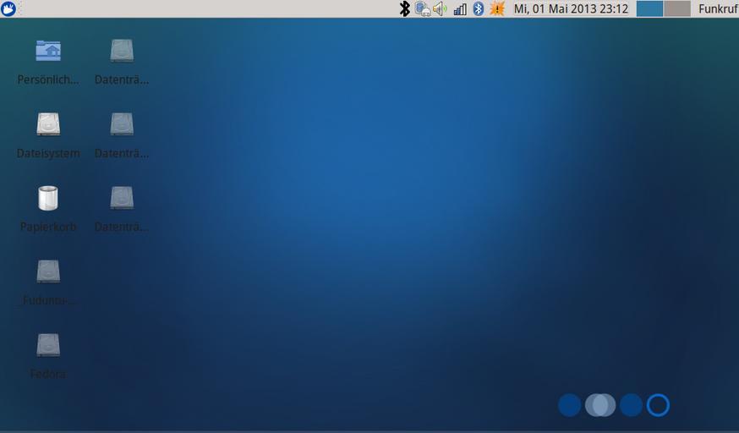Viewport: 739px width, 433px height.
Task: Click the hollow ring circle in wallpaper
Action: tap(658, 405)
